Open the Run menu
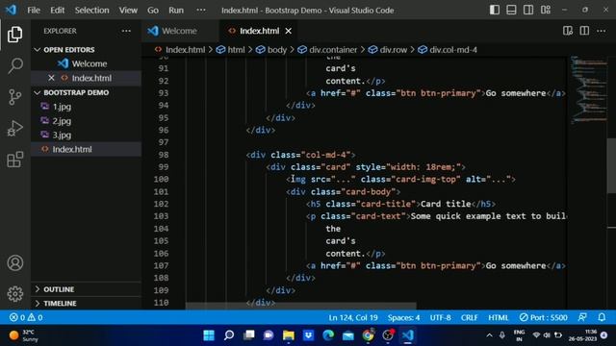616x346 pixels. click(x=176, y=11)
